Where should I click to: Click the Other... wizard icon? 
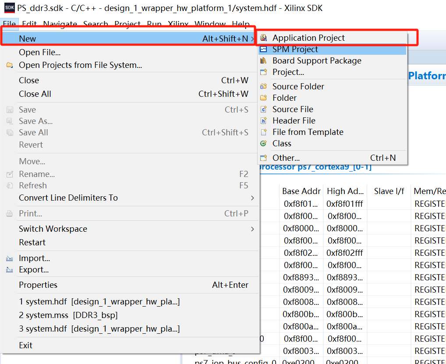(x=264, y=158)
